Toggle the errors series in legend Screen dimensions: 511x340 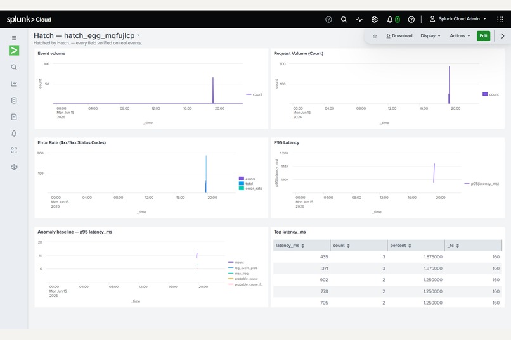click(247, 179)
